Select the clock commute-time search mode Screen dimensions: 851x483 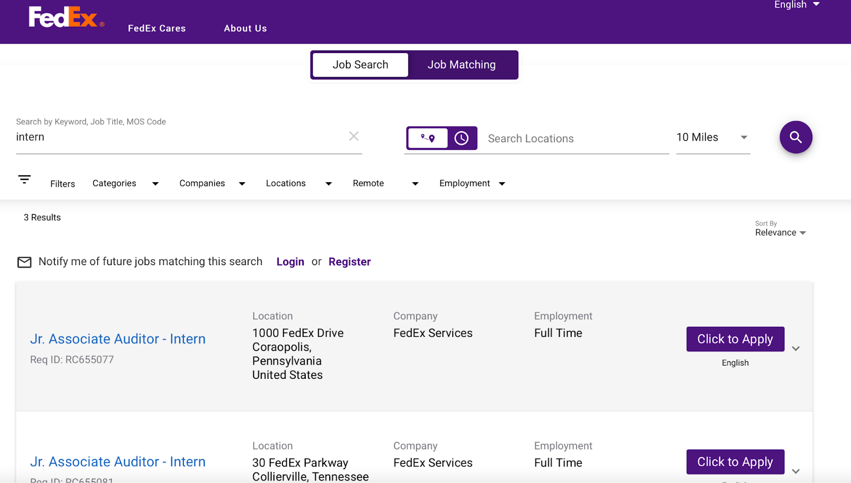pyautogui.click(x=462, y=138)
